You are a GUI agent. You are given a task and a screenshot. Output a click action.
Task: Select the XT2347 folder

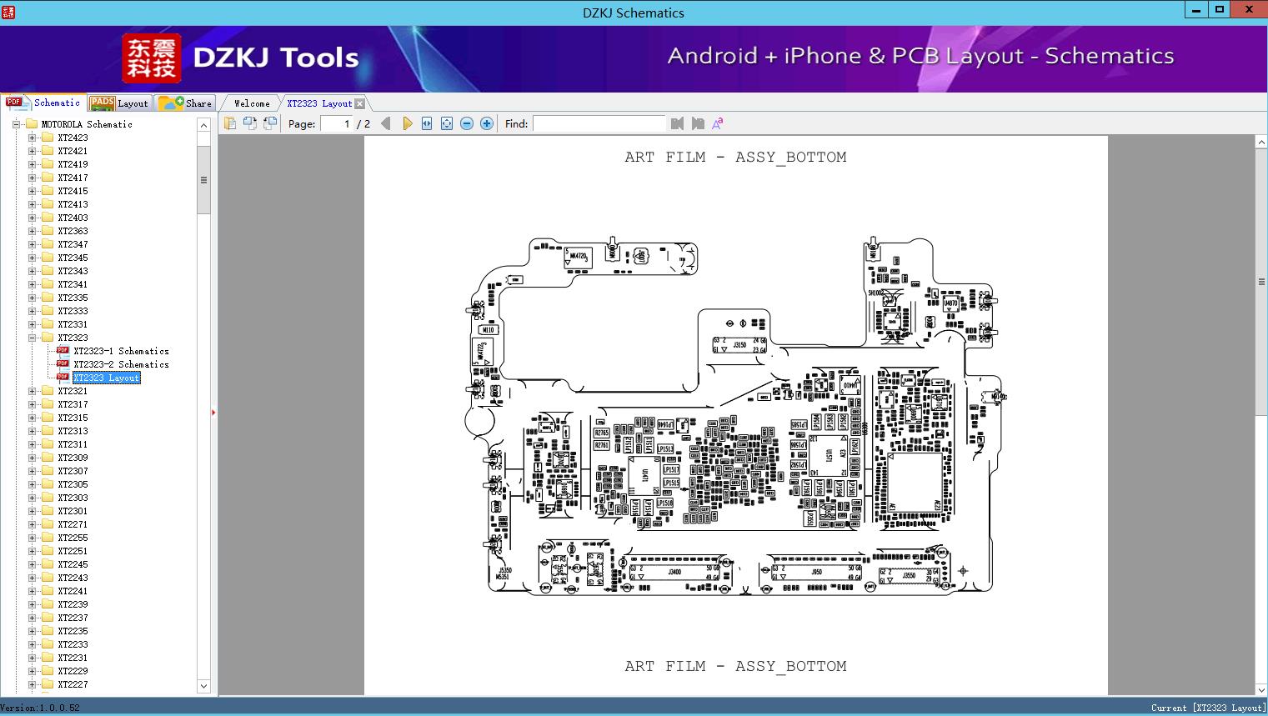pos(73,244)
